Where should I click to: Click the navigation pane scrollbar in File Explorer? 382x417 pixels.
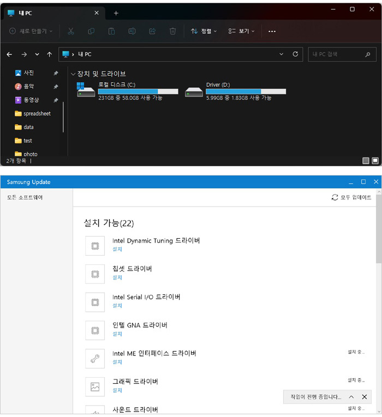click(63, 117)
